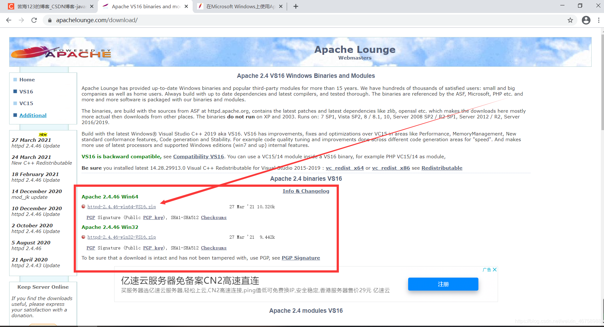The width and height of the screenshot is (604, 327).
Task: Open VS16 in the sidebar menu
Action: tap(26, 91)
